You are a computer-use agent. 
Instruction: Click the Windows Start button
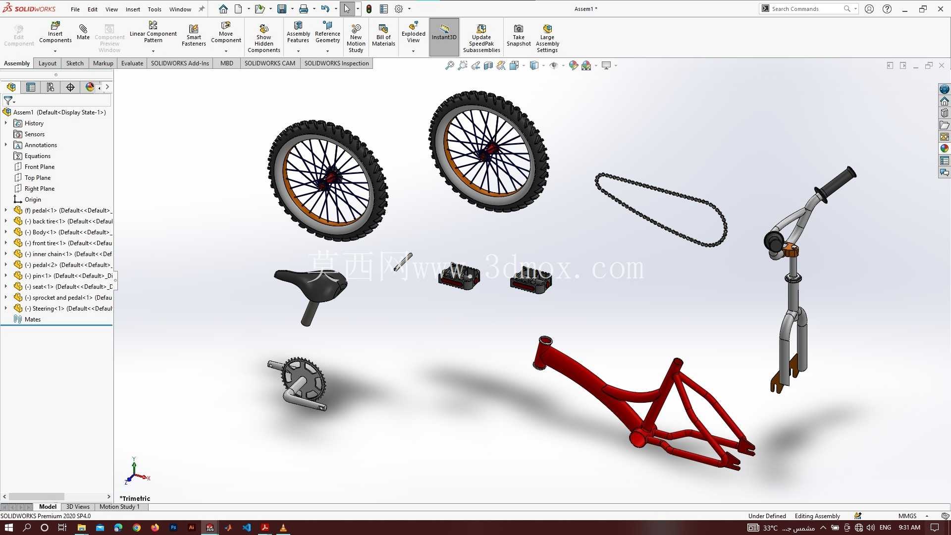[8, 528]
